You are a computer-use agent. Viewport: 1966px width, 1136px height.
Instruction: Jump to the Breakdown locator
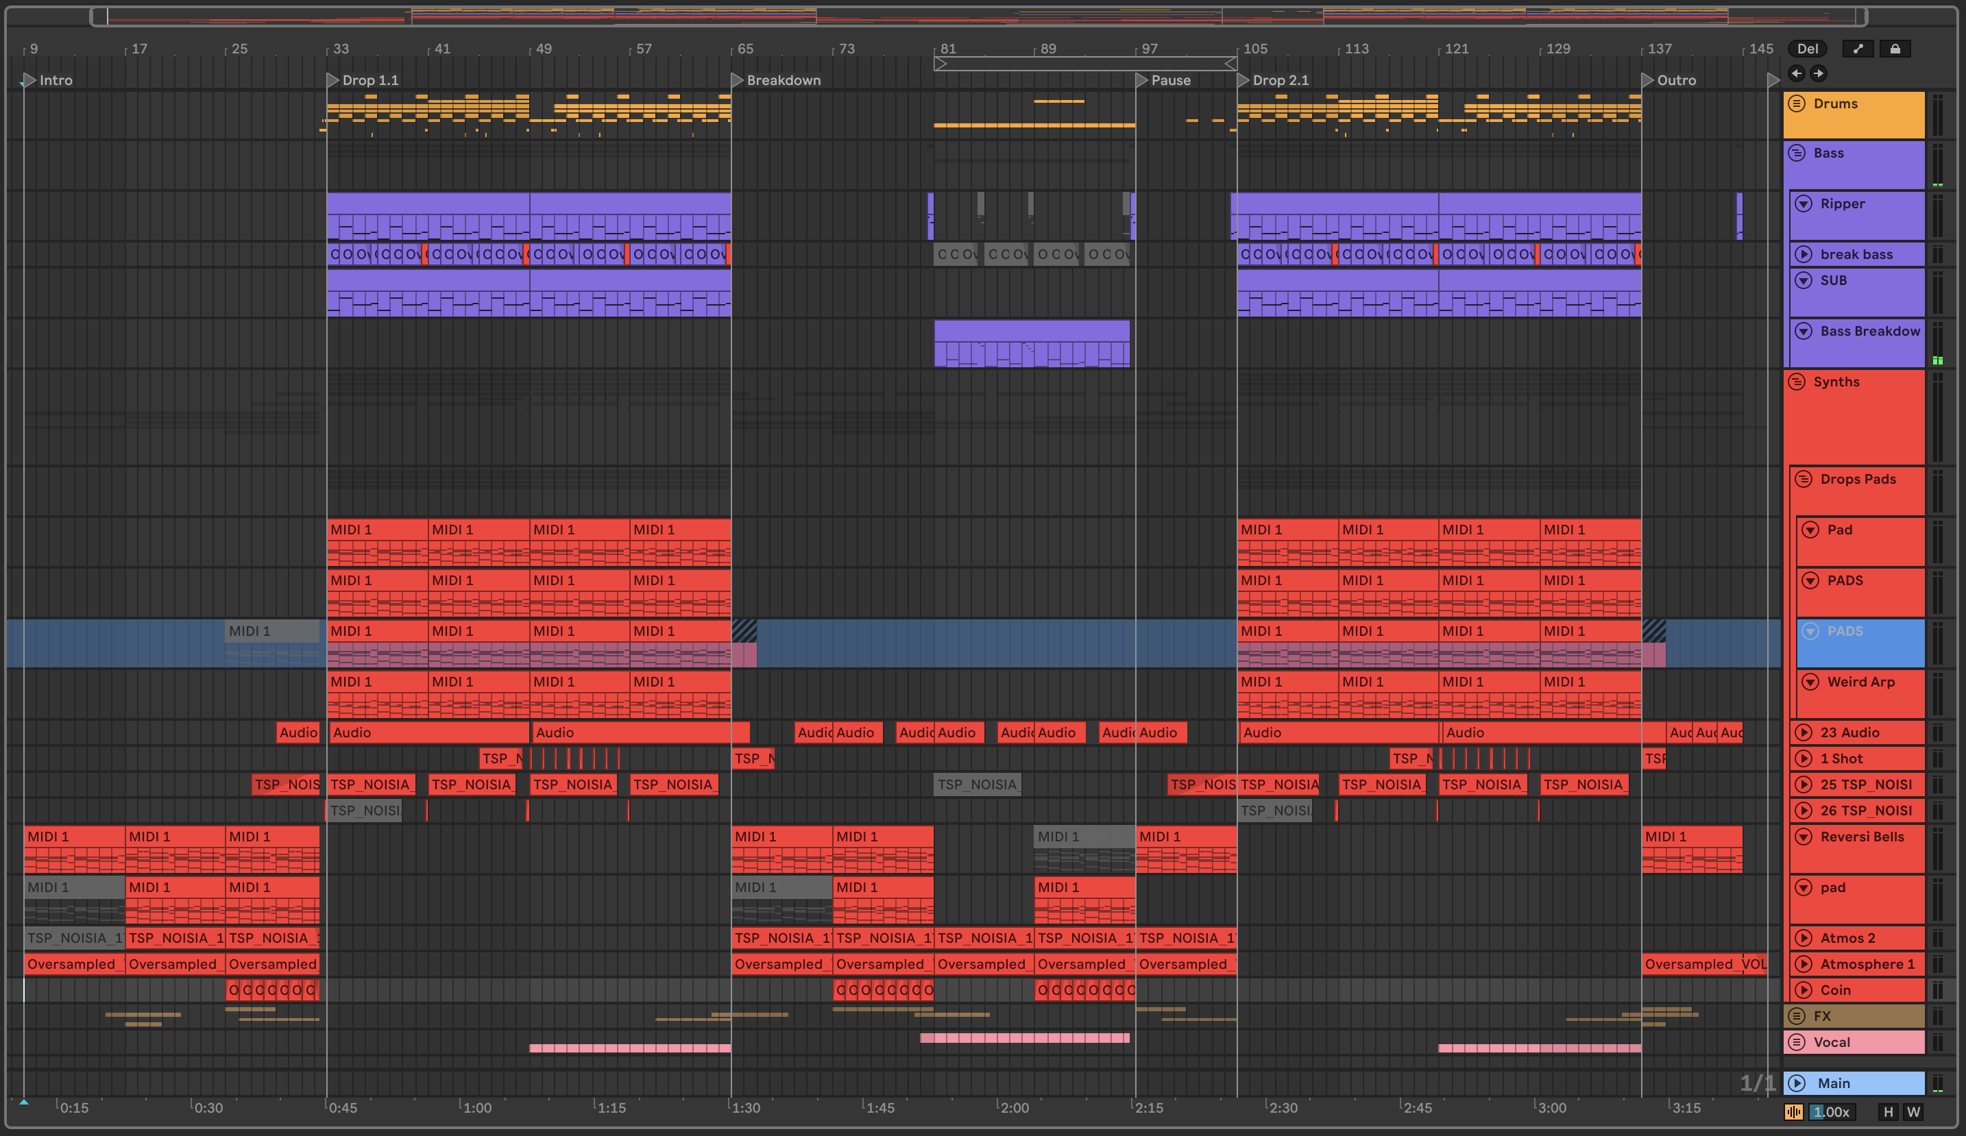738,79
